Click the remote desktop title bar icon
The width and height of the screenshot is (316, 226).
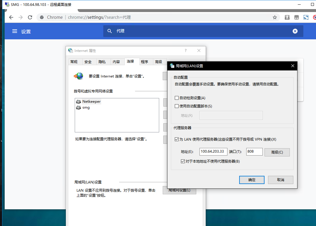click(7, 4)
